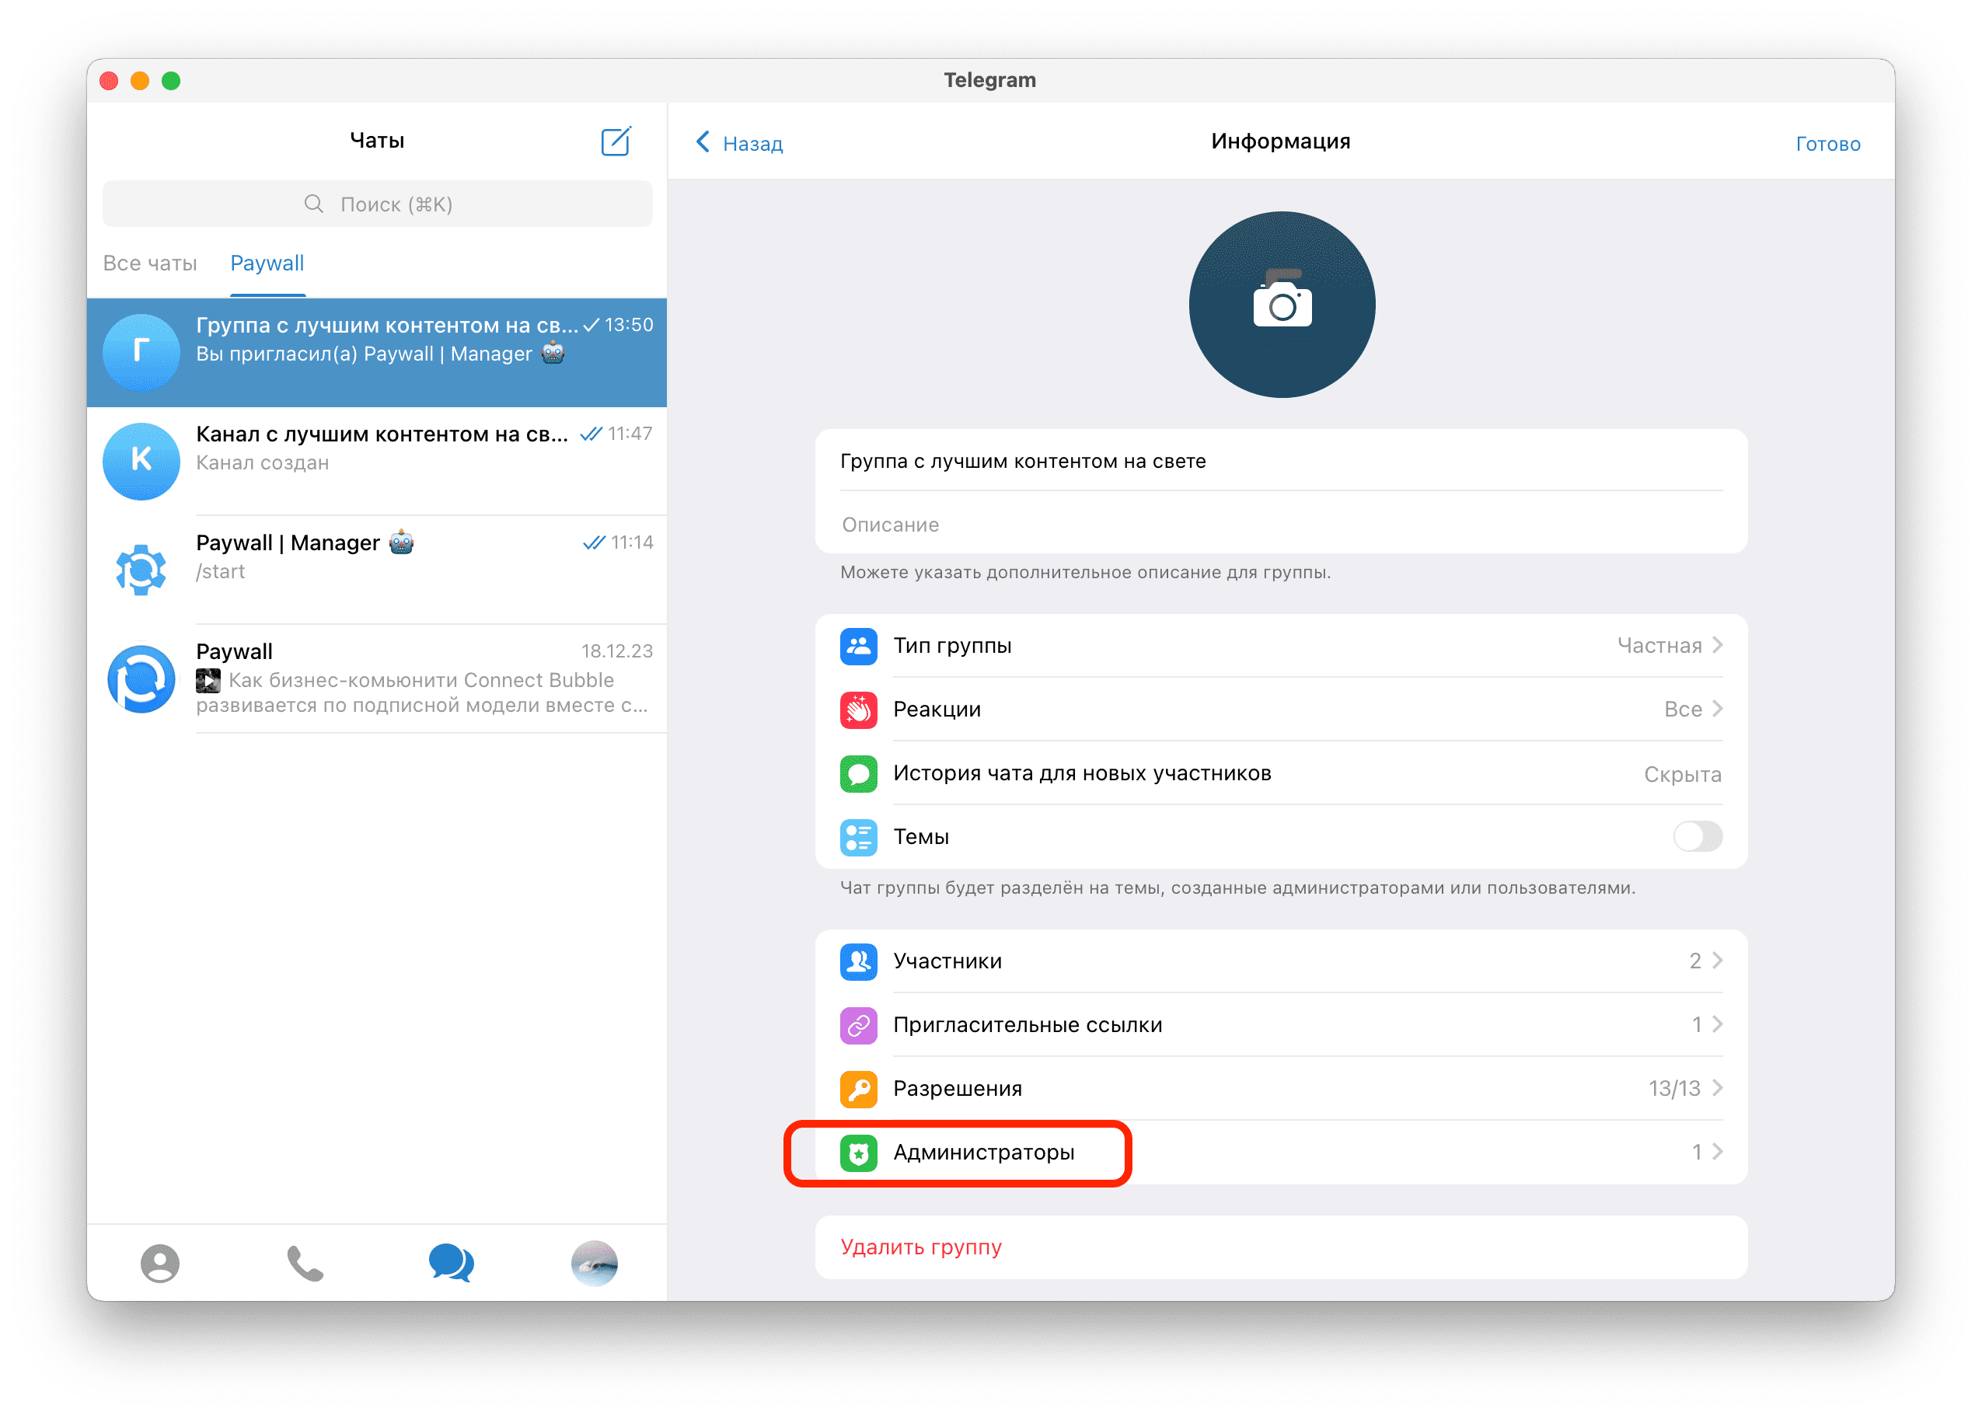Click the compose new message icon
This screenshot has height=1416, width=1982.
pyautogui.click(x=616, y=141)
